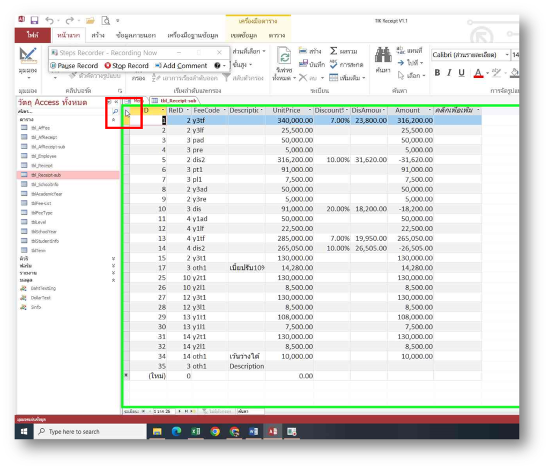Collapse the navigation pane with double chevron
Viewport: 549px width, 469px height.
tap(116, 102)
